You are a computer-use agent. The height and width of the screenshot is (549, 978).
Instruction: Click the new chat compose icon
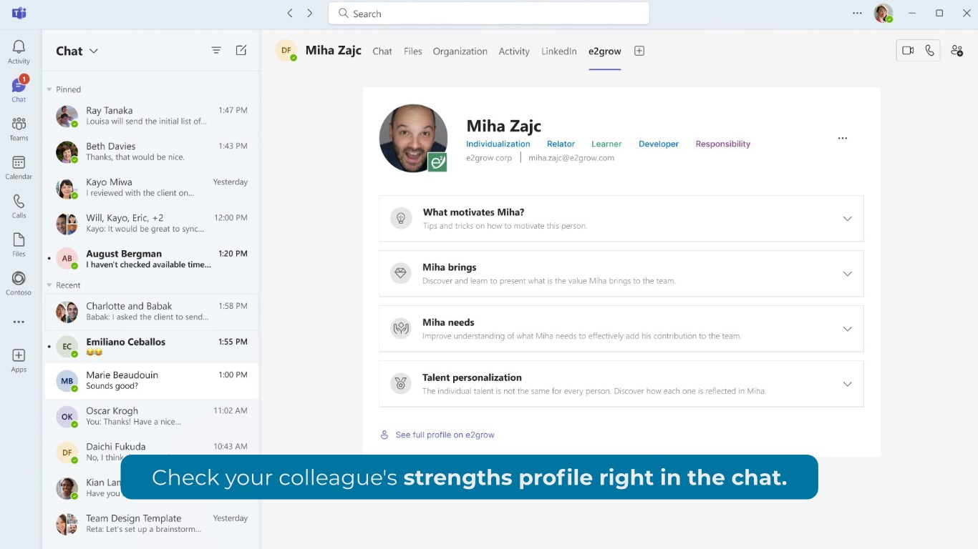pos(241,51)
